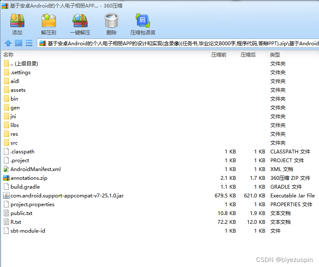The height and width of the screenshot is (267, 319).
Task: Click the archive path address field
Action: pyautogui.click(x=178, y=43)
